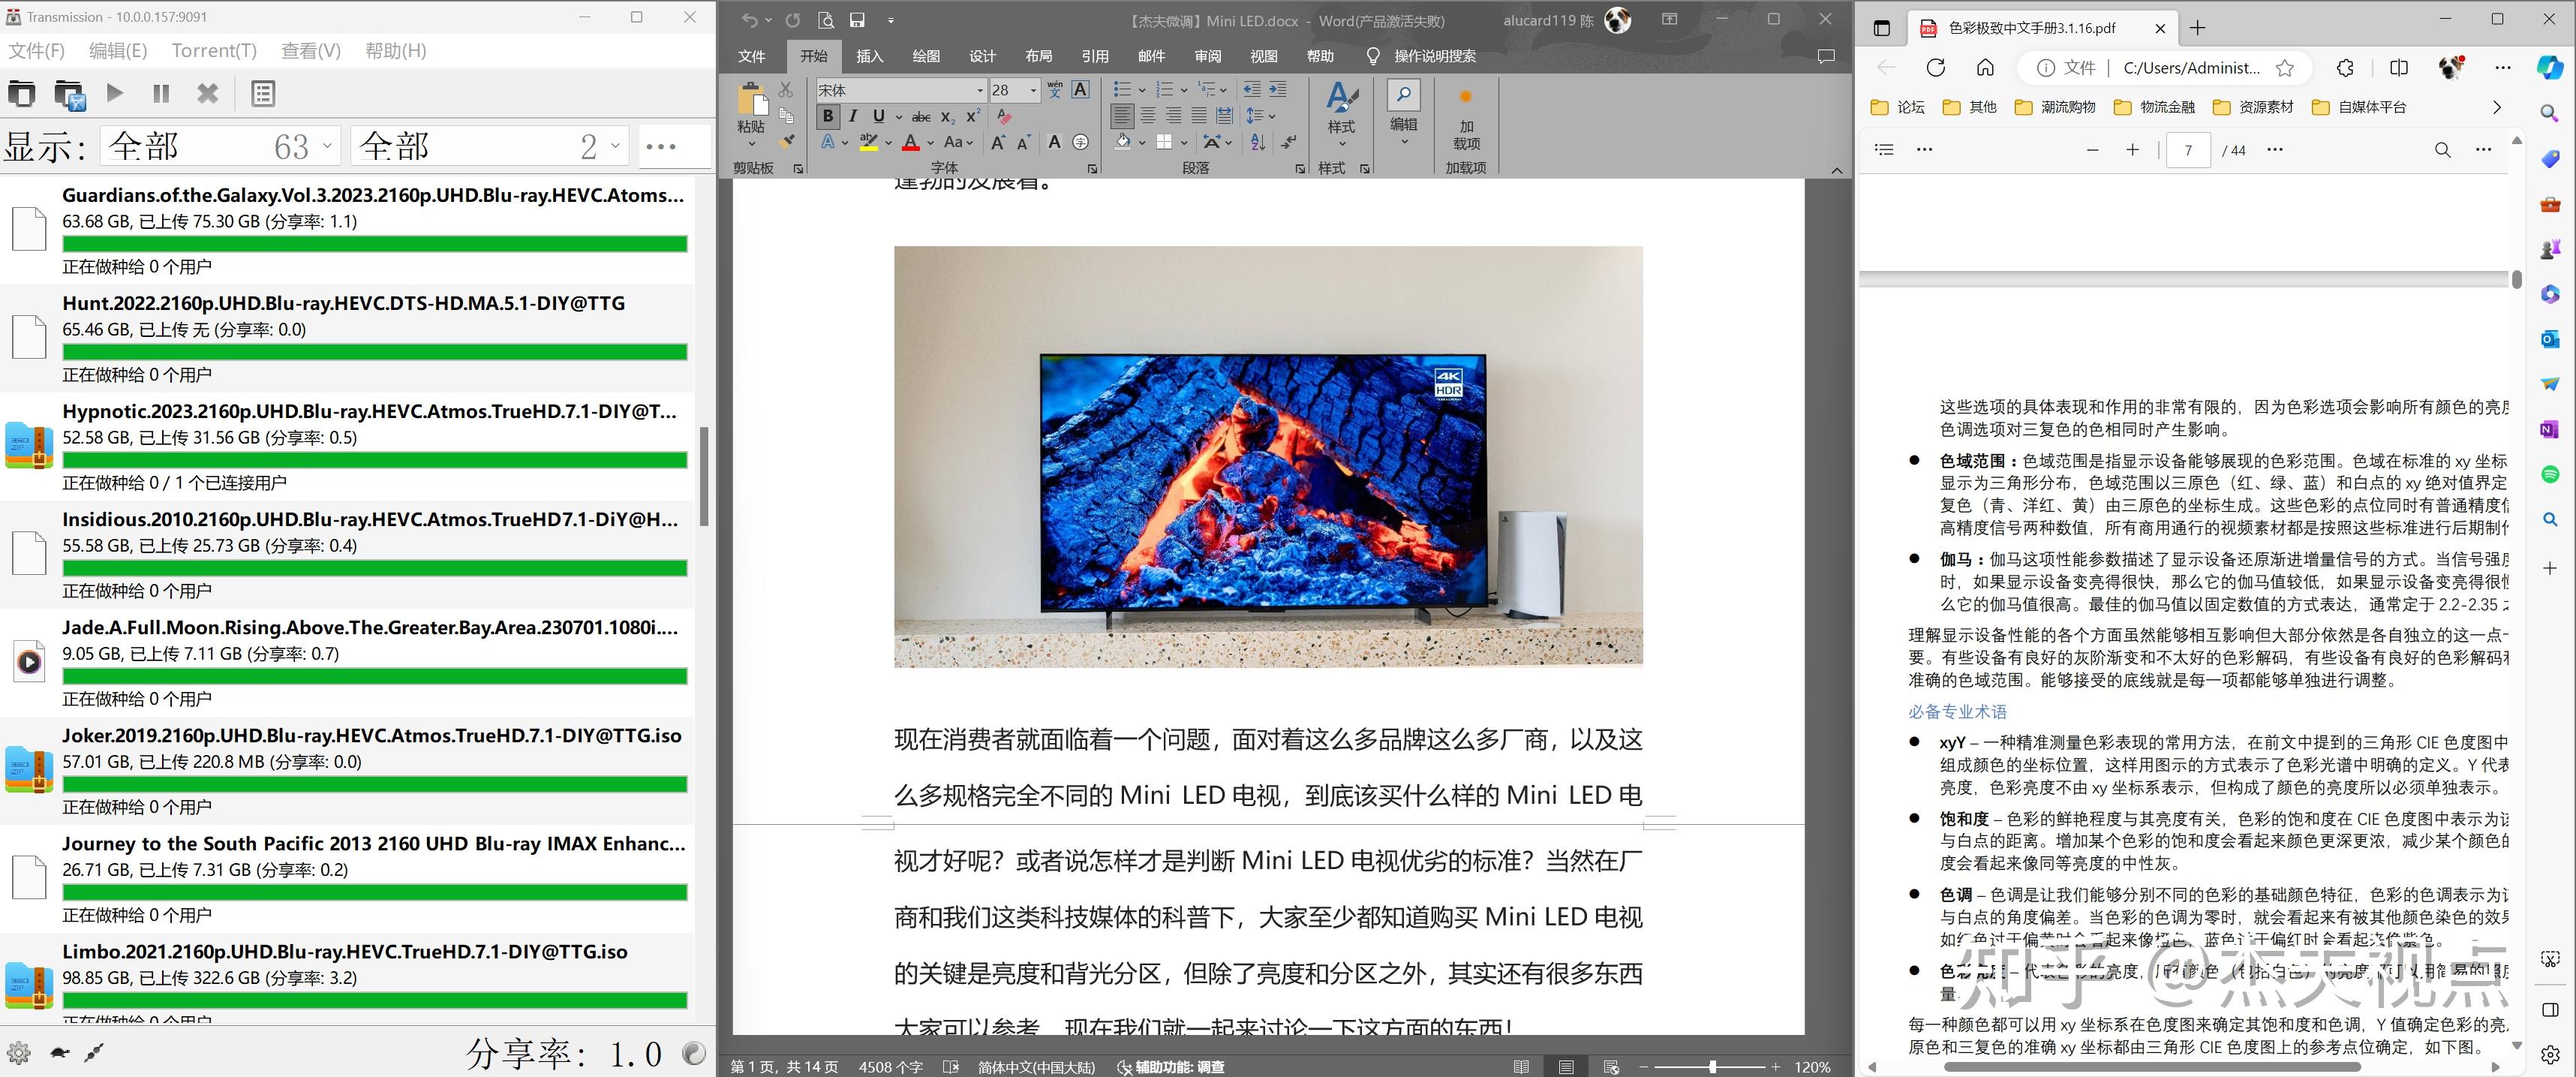Toggle italic formatting in Word
The image size is (2576, 1077).
[853, 116]
